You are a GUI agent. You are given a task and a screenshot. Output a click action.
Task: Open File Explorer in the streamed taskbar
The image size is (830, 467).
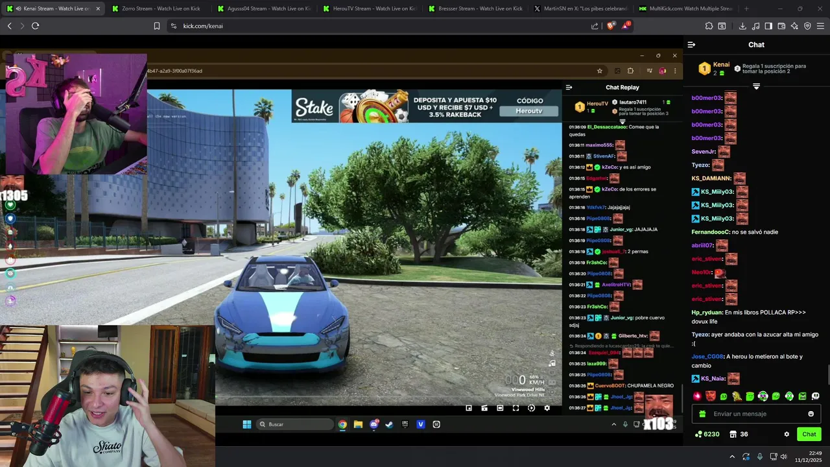(358, 424)
